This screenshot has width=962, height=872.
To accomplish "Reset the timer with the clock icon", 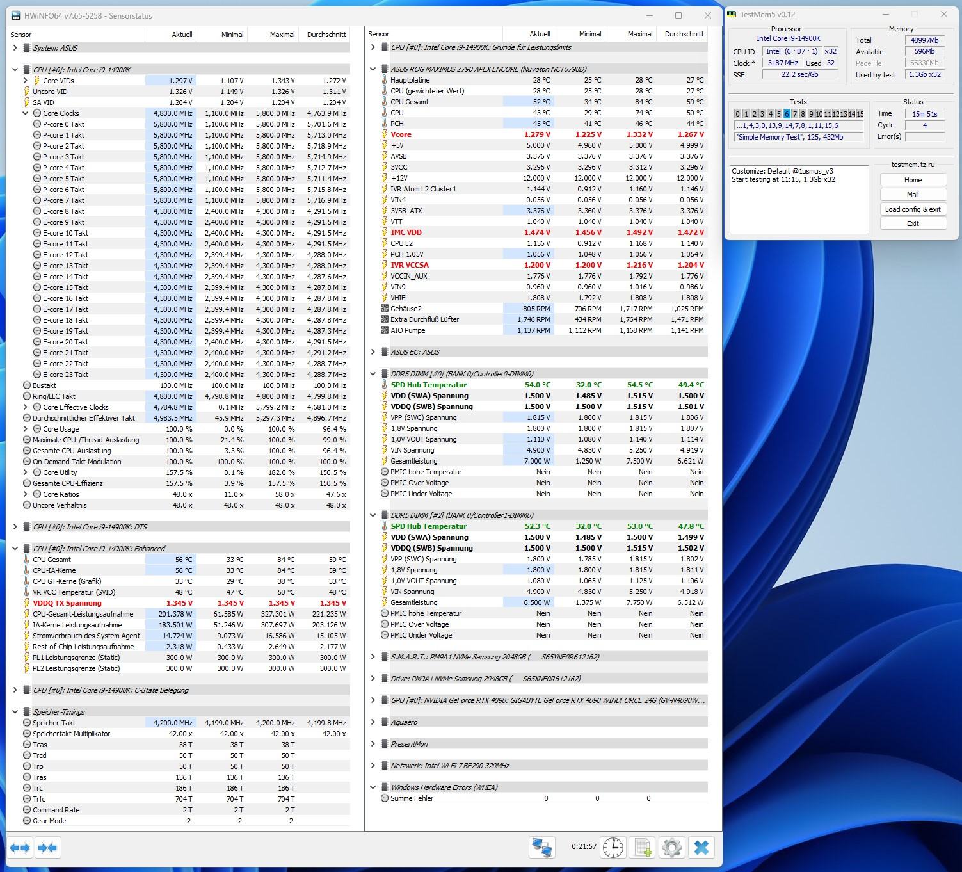I will point(613,848).
